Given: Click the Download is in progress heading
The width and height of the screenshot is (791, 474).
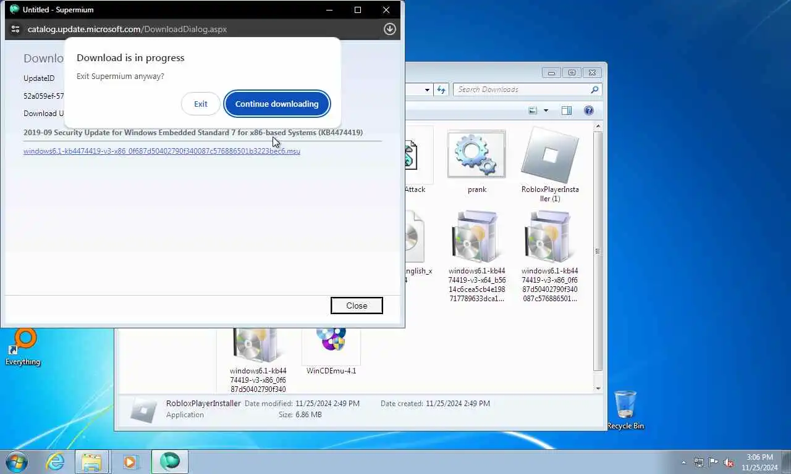Looking at the screenshot, I should (x=130, y=57).
